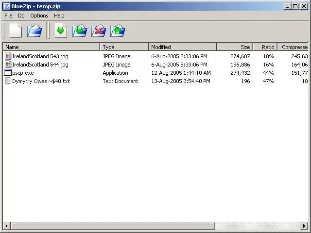Image resolution: width=311 pixels, height=233 pixels.
Task: Click the ratio value 10%
Action: pyautogui.click(x=269, y=56)
